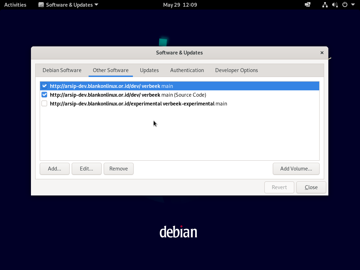Open the Developer Options tab
This screenshot has height=270, width=360.
point(237,70)
